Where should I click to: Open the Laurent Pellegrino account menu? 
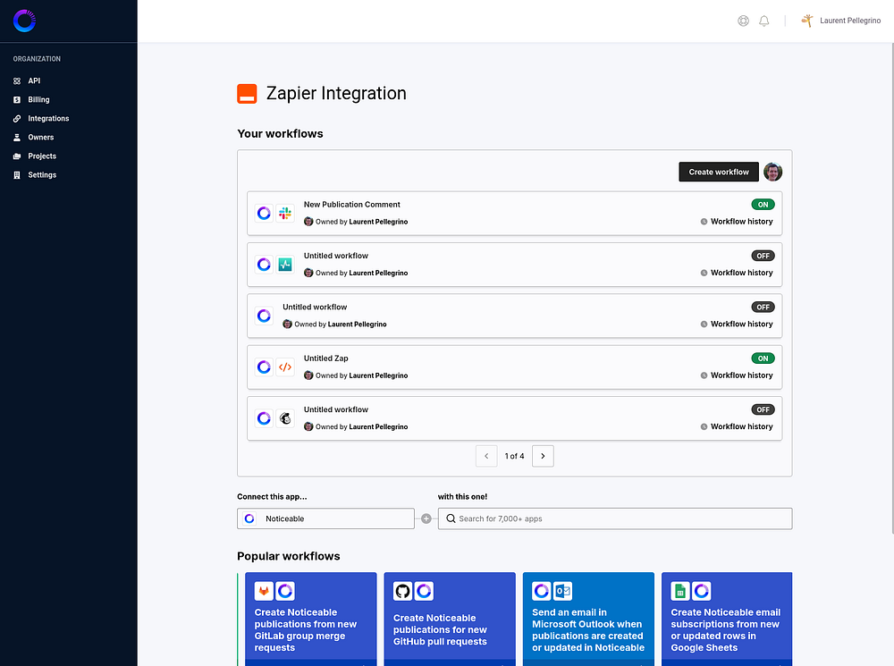pyautogui.click(x=841, y=21)
